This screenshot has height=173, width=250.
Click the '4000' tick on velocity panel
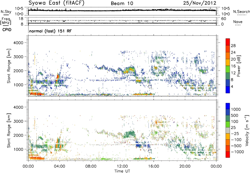pos(18,107)
